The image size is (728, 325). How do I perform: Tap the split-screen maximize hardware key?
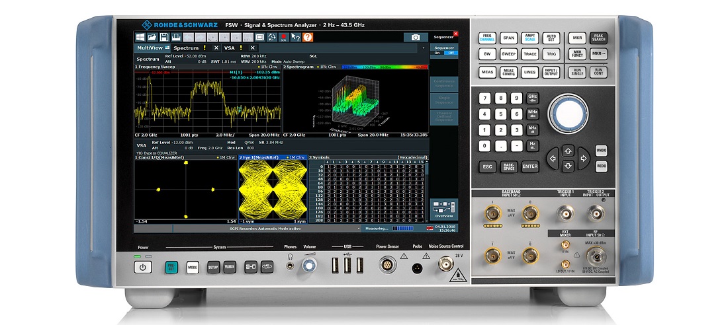coord(251,267)
